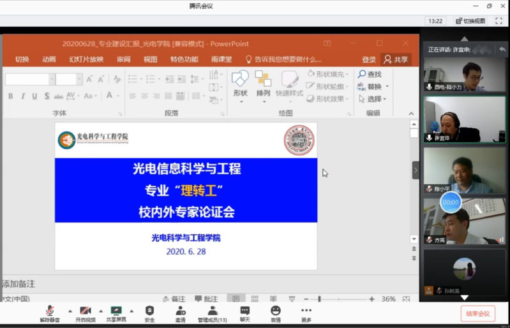Click the 邀请 invite icon

point(181,312)
